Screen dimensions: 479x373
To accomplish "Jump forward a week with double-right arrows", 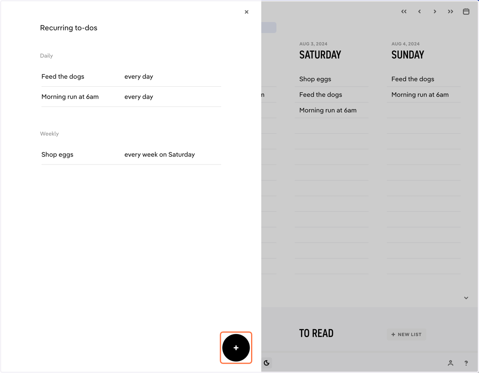I will pyautogui.click(x=450, y=12).
